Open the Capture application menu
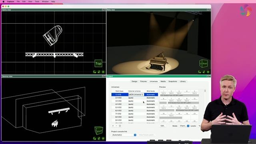This screenshot has width=256, height=144. [10, 2]
